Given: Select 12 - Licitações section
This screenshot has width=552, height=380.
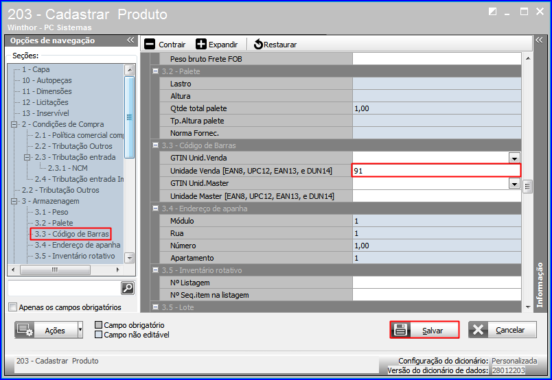Looking at the screenshot, I should tap(45, 102).
